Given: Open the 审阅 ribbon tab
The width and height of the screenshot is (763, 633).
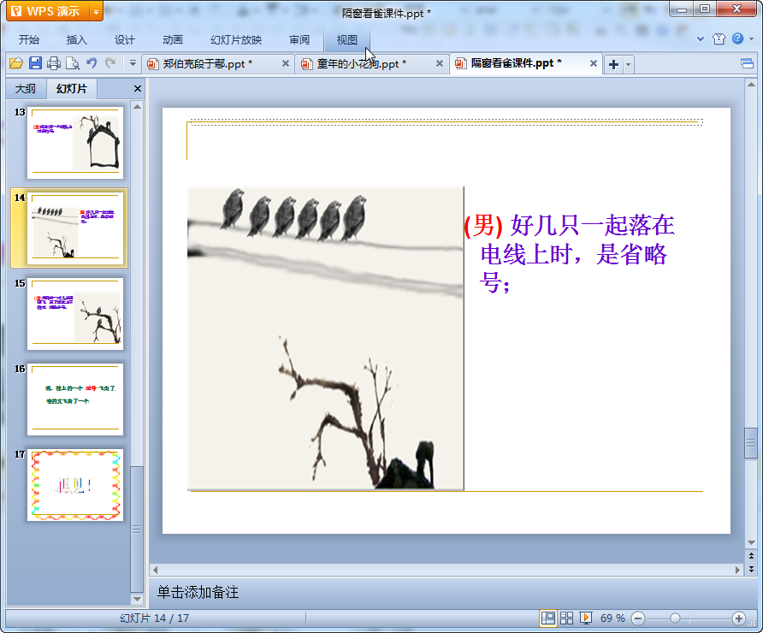Looking at the screenshot, I should (x=299, y=40).
